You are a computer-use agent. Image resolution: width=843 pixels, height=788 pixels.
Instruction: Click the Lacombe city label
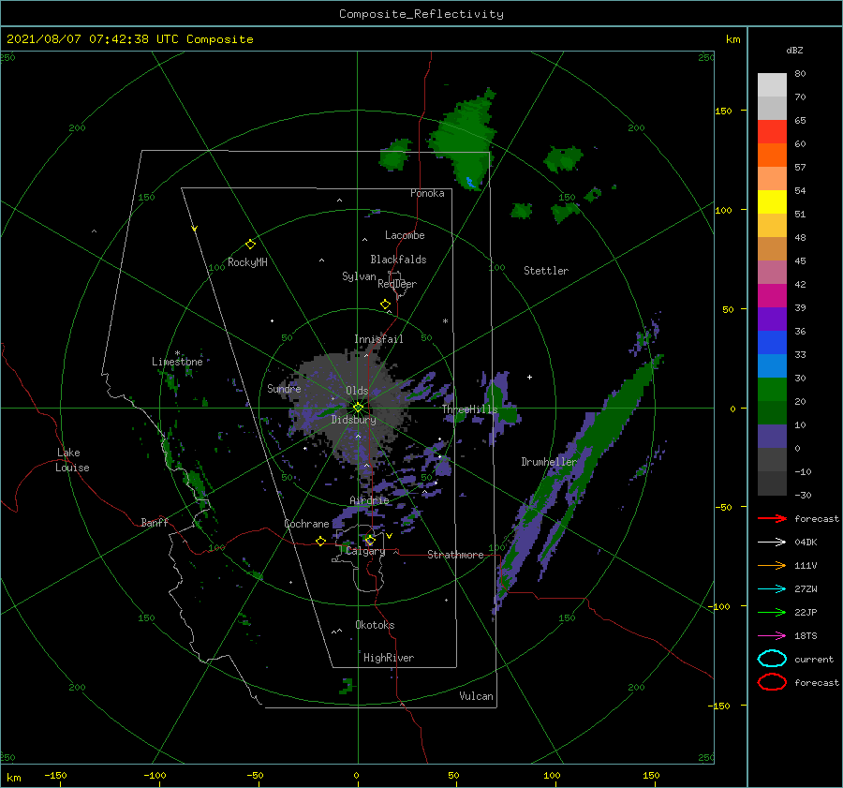[405, 235]
